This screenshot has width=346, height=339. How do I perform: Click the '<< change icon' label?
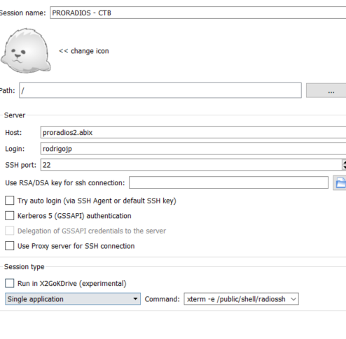(84, 51)
